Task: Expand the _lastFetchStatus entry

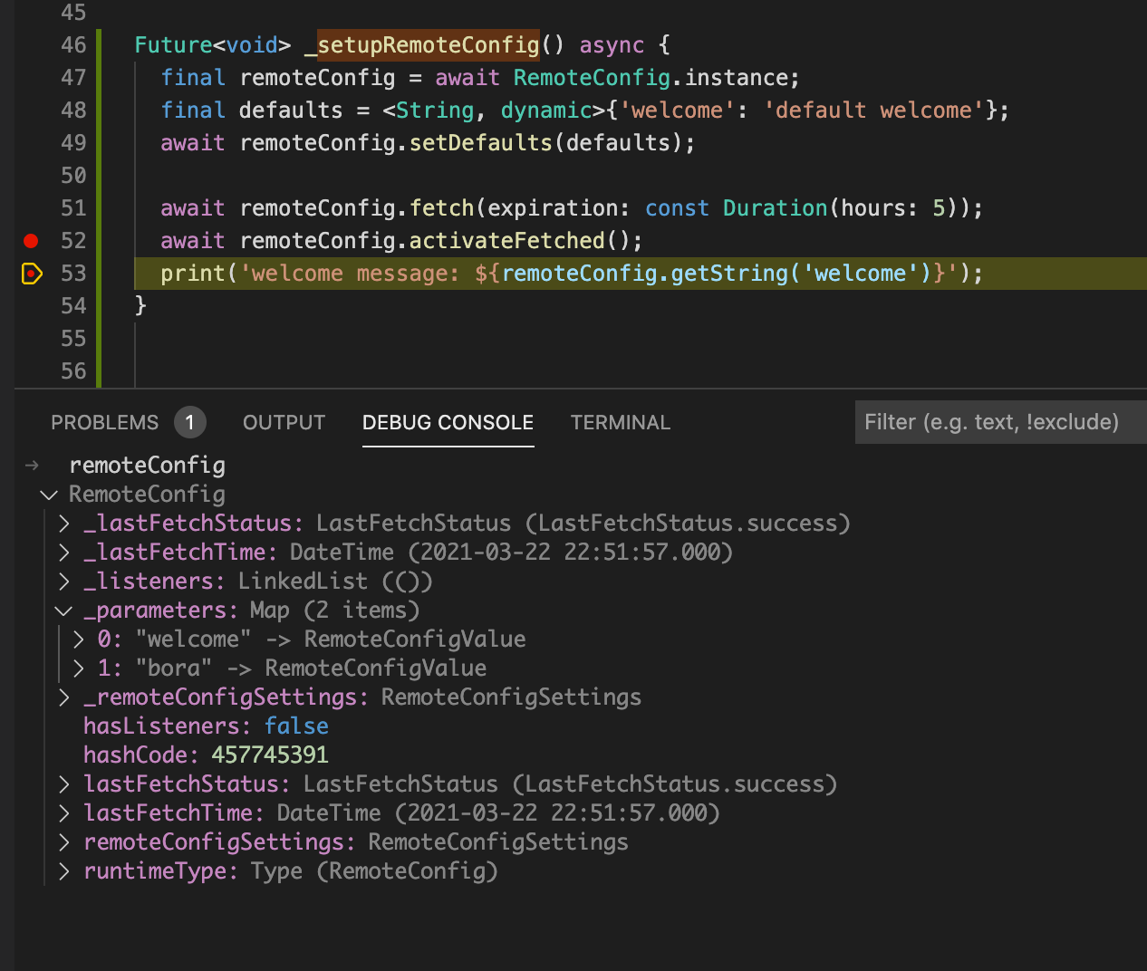Action: pos(64,524)
